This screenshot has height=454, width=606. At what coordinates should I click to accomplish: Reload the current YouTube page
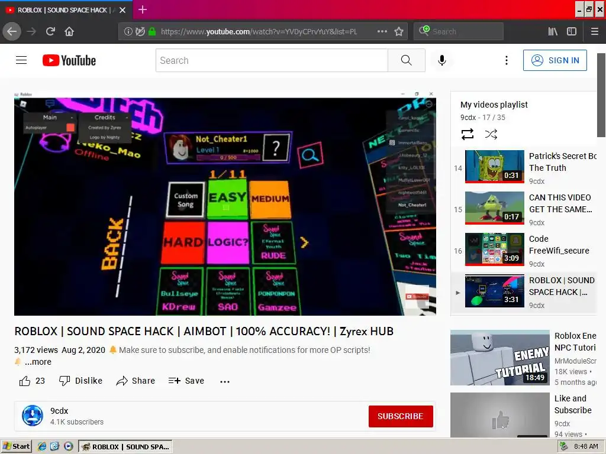click(x=50, y=31)
